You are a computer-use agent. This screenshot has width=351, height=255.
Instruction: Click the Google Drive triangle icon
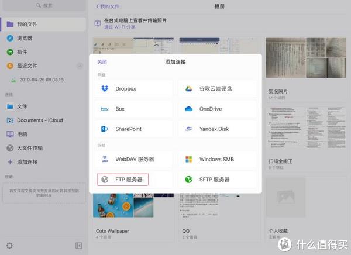pyautogui.click(x=189, y=89)
